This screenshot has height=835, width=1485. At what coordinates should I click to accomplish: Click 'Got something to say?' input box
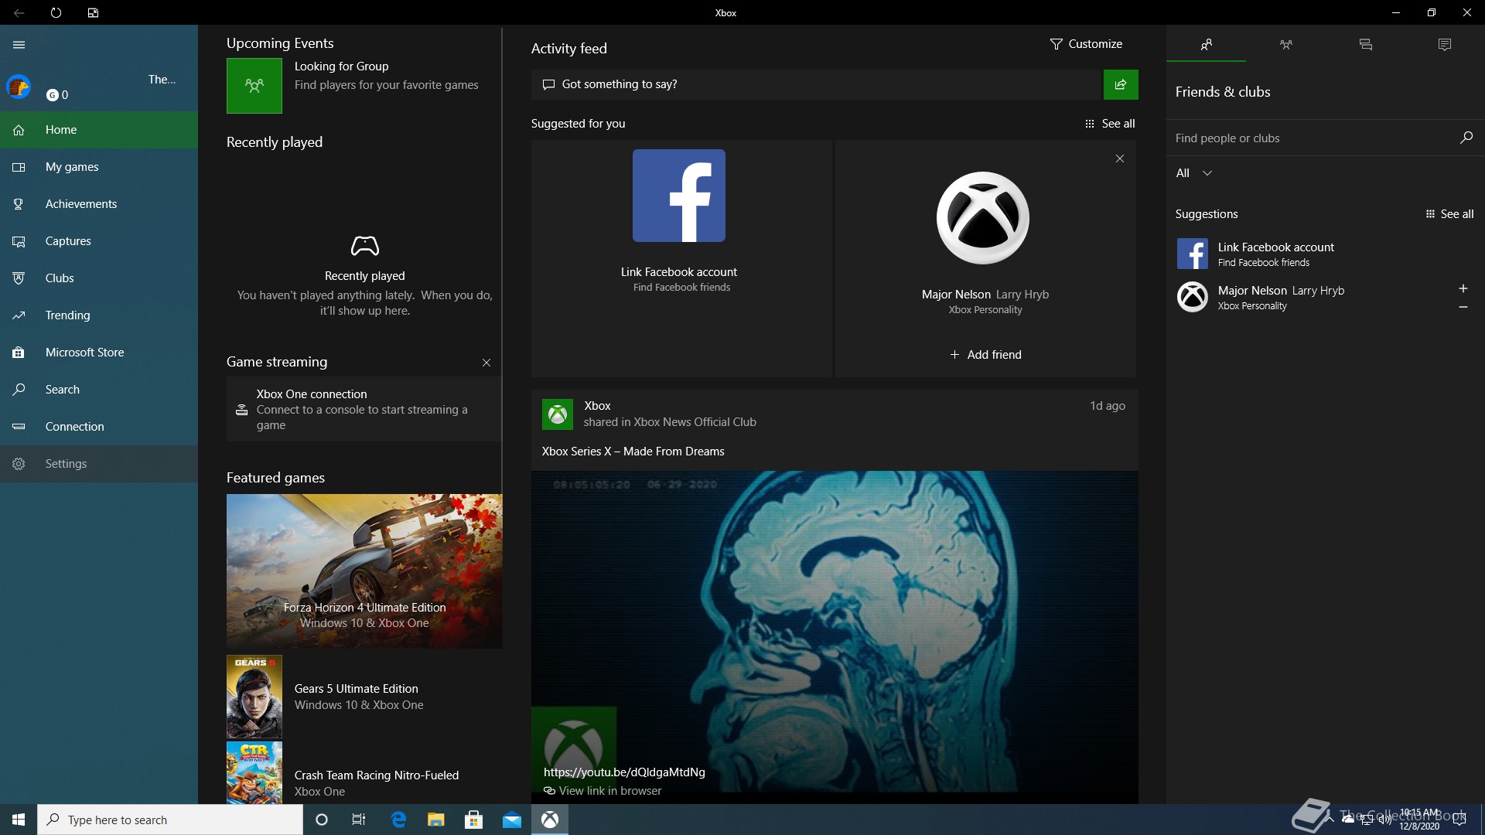click(816, 84)
